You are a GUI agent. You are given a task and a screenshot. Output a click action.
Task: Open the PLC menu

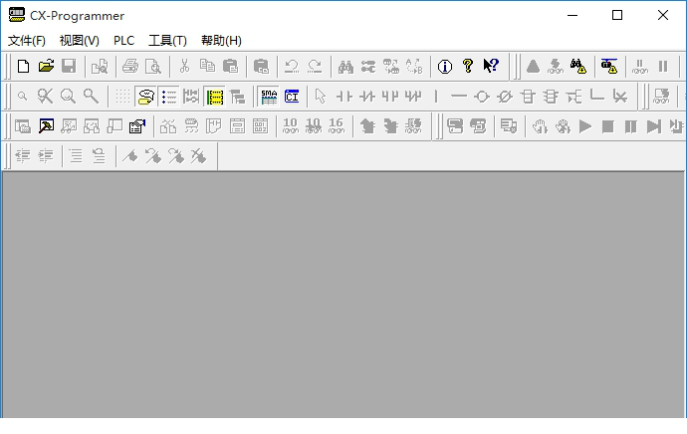click(x=124, y=41)
